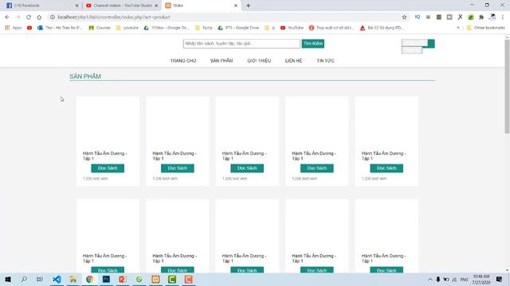
Task: Click Đọc Sách on first book card, top row
Action: (108, 168)
